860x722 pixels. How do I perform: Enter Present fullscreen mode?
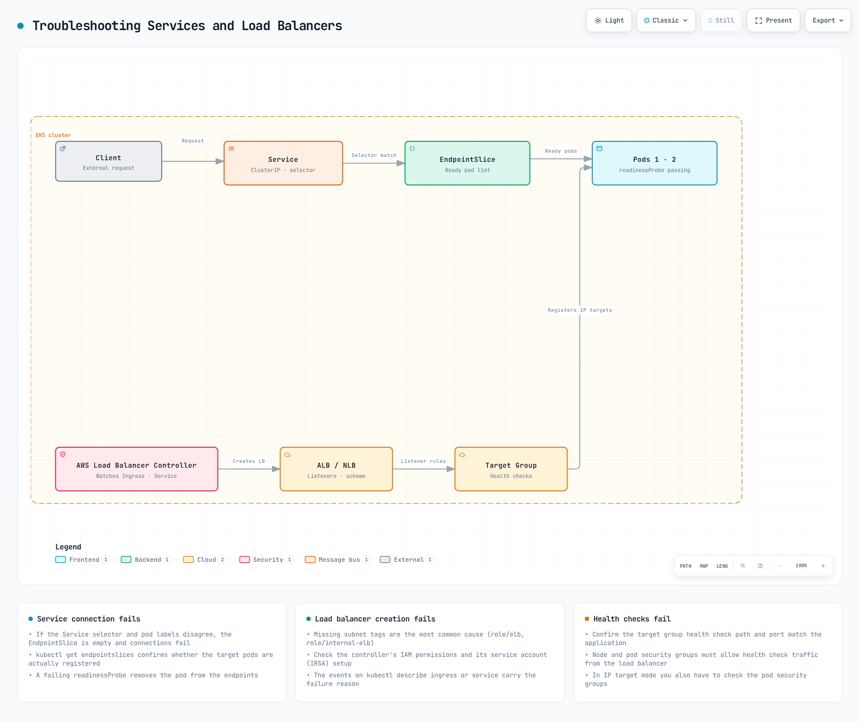point(773,20)
